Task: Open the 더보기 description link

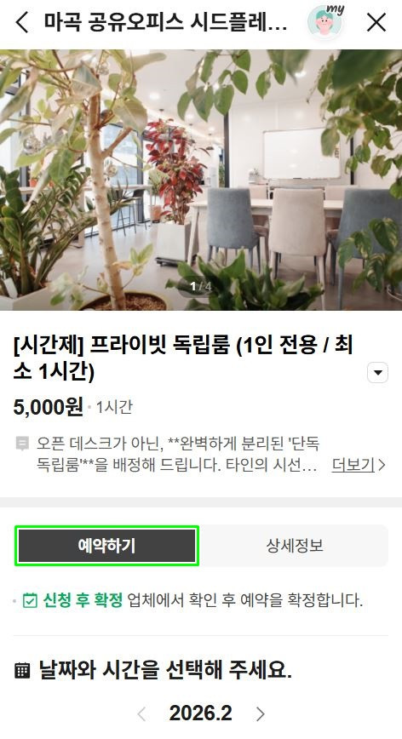Action: (x=353, y=465)
